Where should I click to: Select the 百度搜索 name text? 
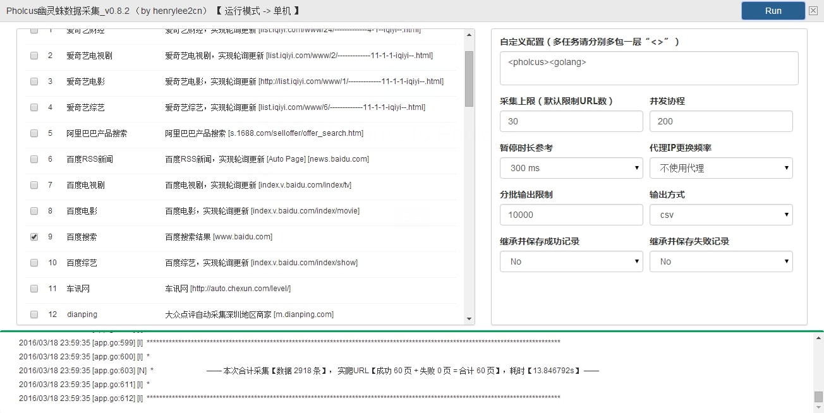[82, 237]
